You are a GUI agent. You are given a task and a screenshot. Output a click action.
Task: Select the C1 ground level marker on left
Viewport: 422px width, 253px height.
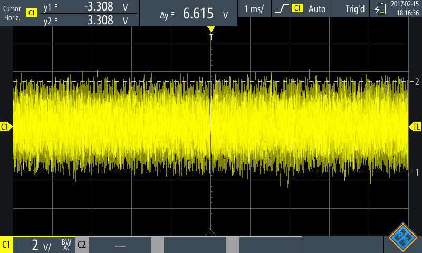coord(6,126)
